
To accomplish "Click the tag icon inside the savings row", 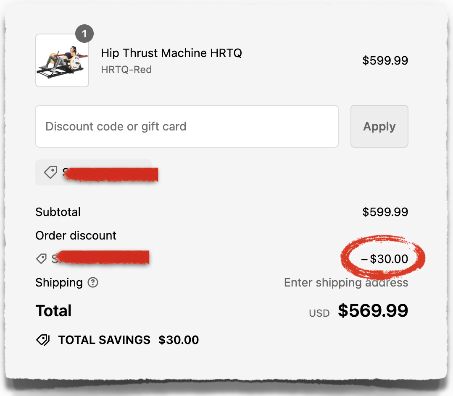I will point(43,340).
